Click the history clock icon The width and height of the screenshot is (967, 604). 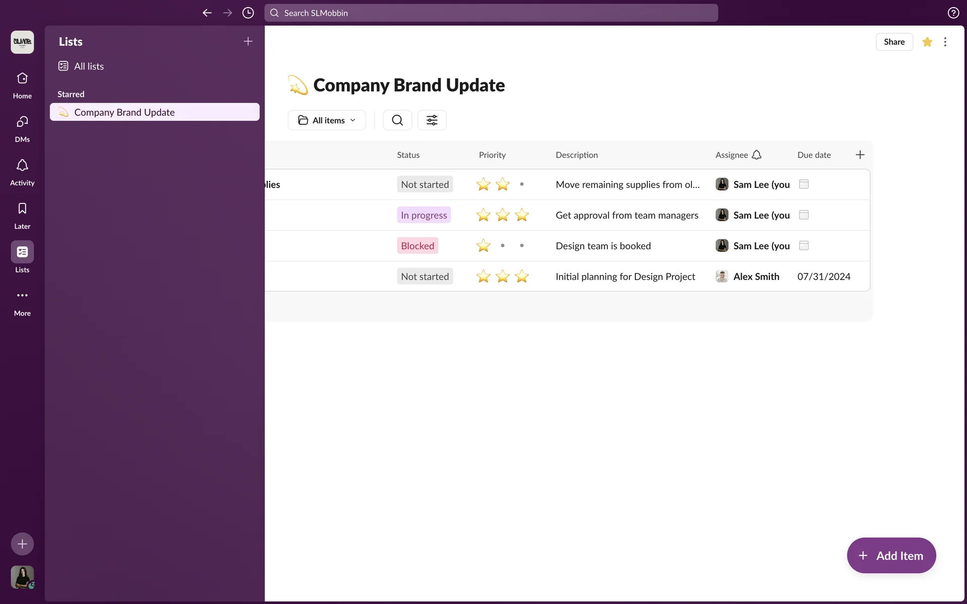(248, 13)
